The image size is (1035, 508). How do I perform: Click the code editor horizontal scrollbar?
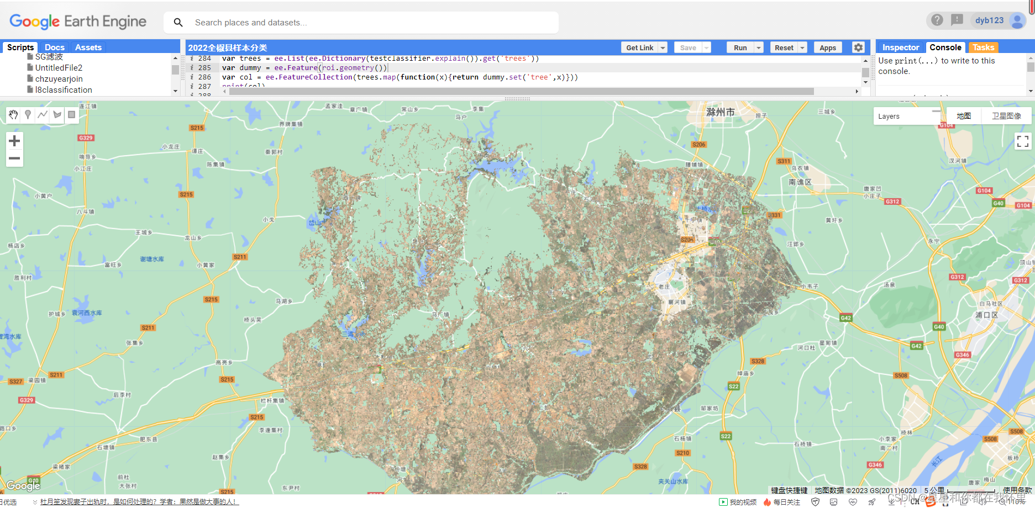click(521, 92)
